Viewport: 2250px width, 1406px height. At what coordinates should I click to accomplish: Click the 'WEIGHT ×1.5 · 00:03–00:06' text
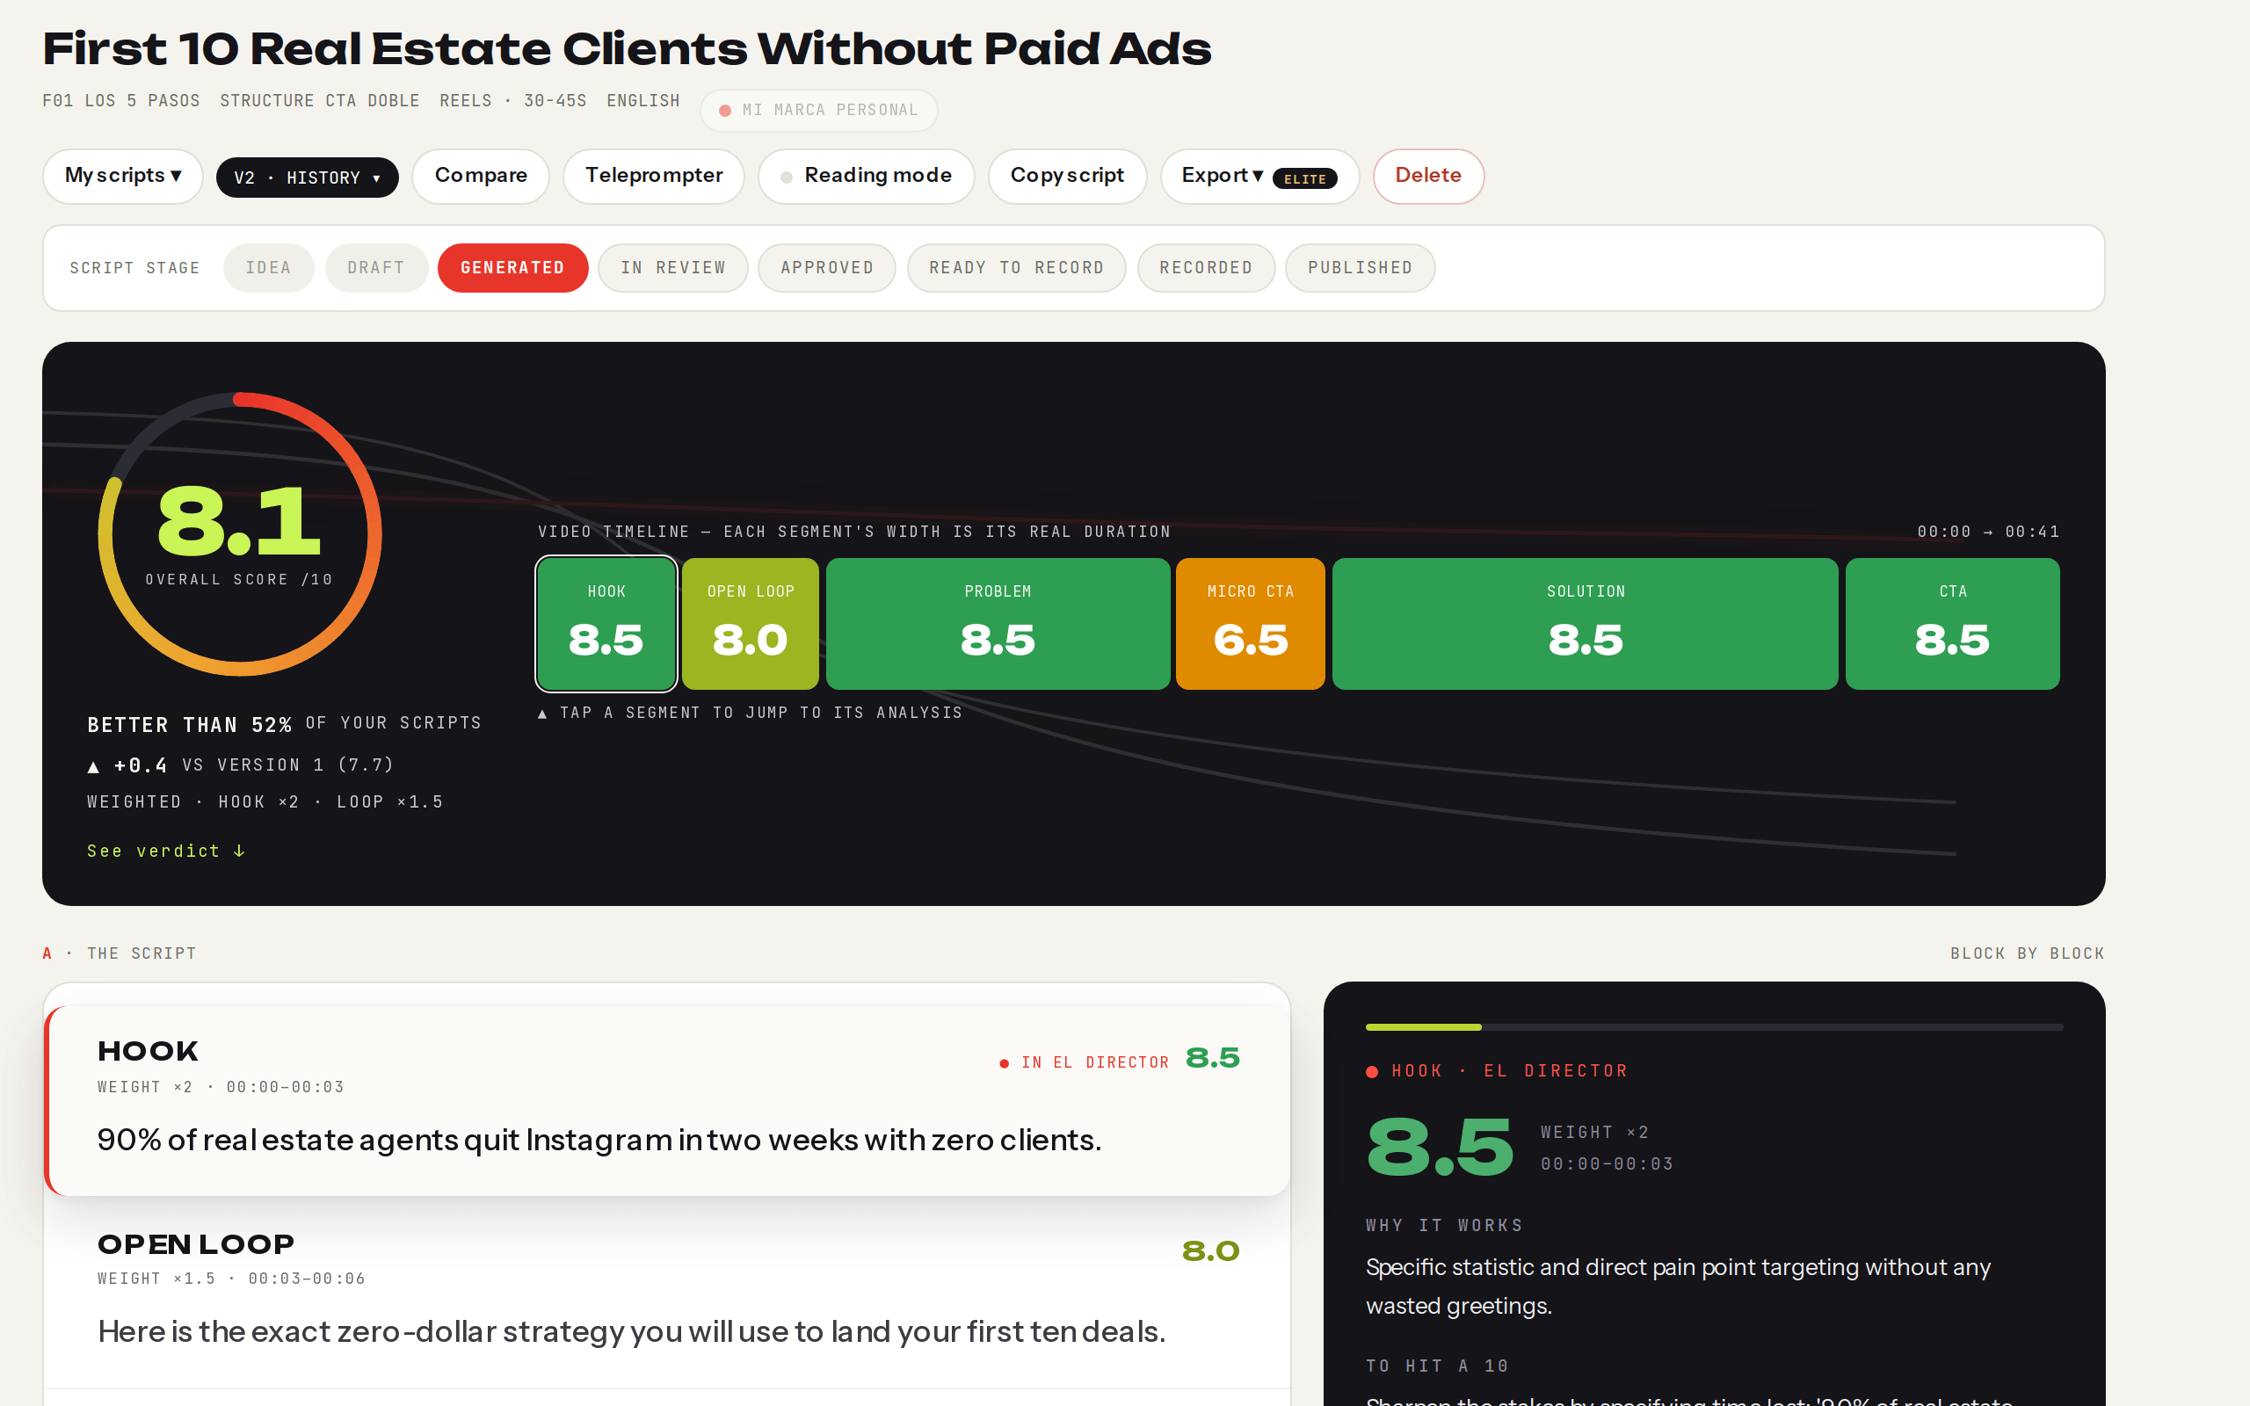coord(230,1279)
